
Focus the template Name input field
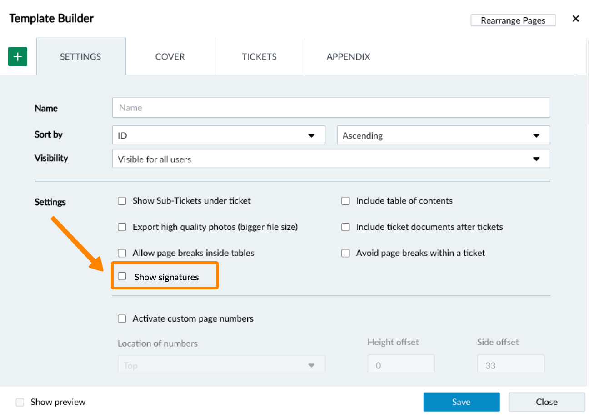coord(331,108)
